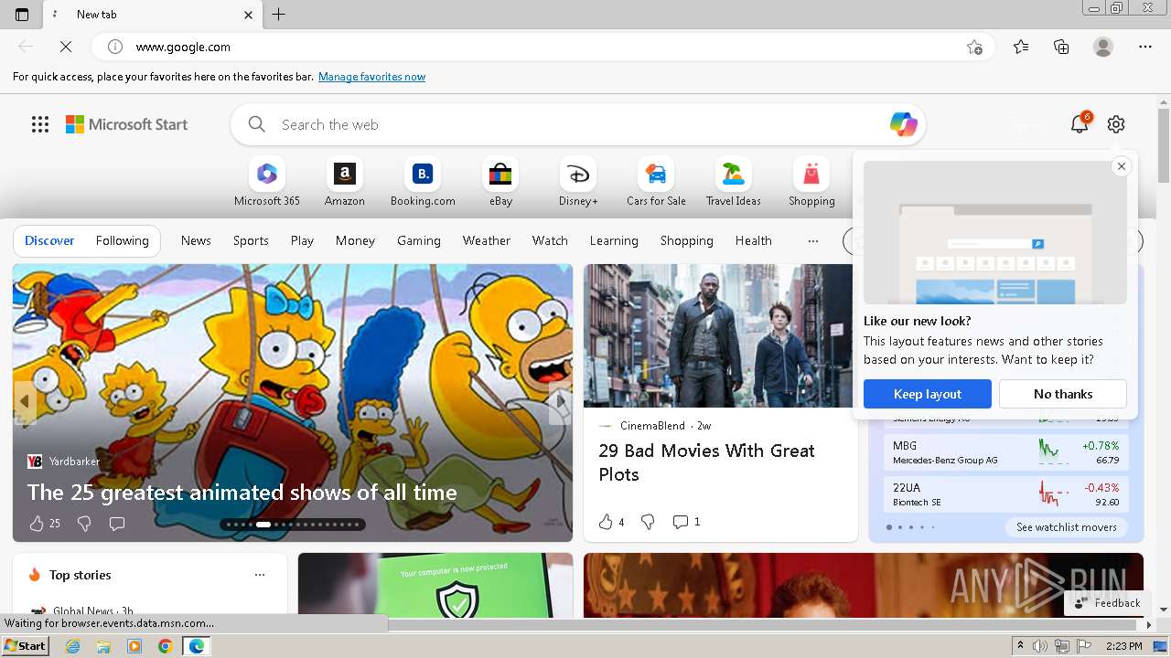
Task: Click the No thanks button
Action: click(x=1063, y=394)
